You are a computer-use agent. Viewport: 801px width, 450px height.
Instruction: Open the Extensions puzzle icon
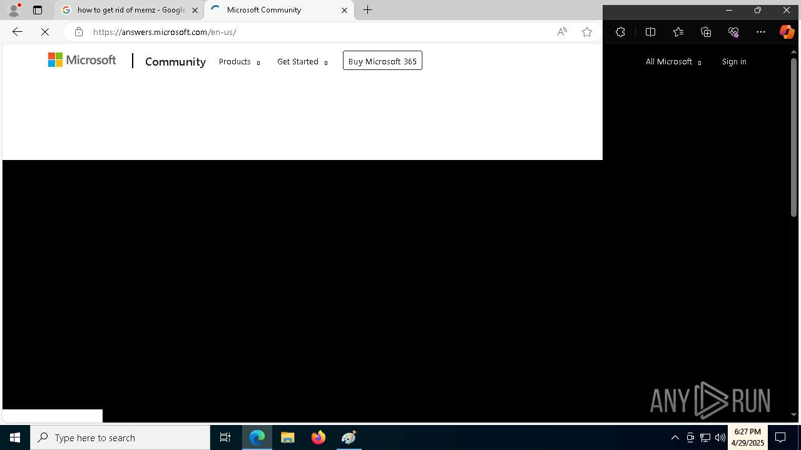click(x=620, y=32)
